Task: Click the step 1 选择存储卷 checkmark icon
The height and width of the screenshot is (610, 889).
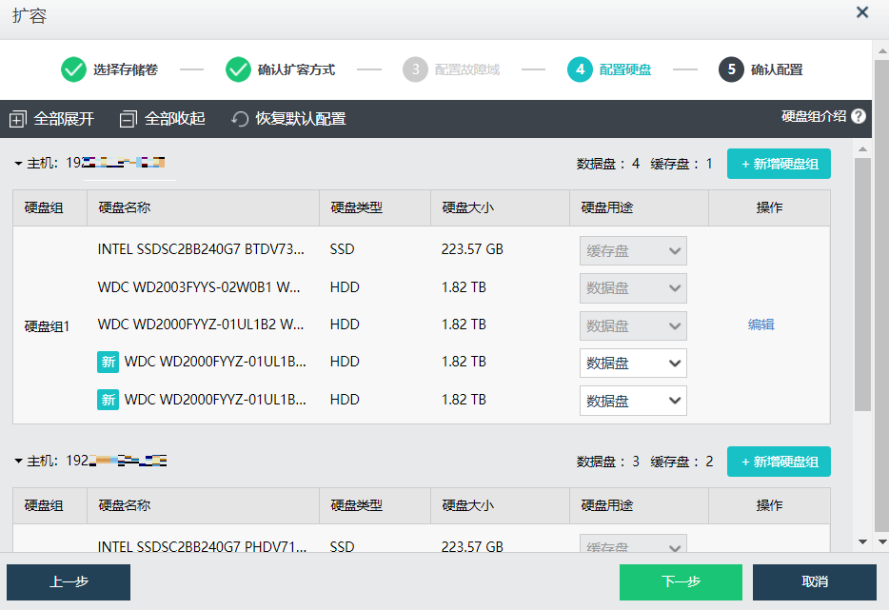Action: (x=73, y=69)
